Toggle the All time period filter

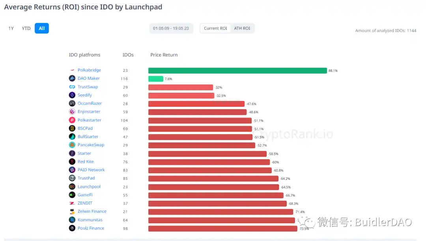41,28
